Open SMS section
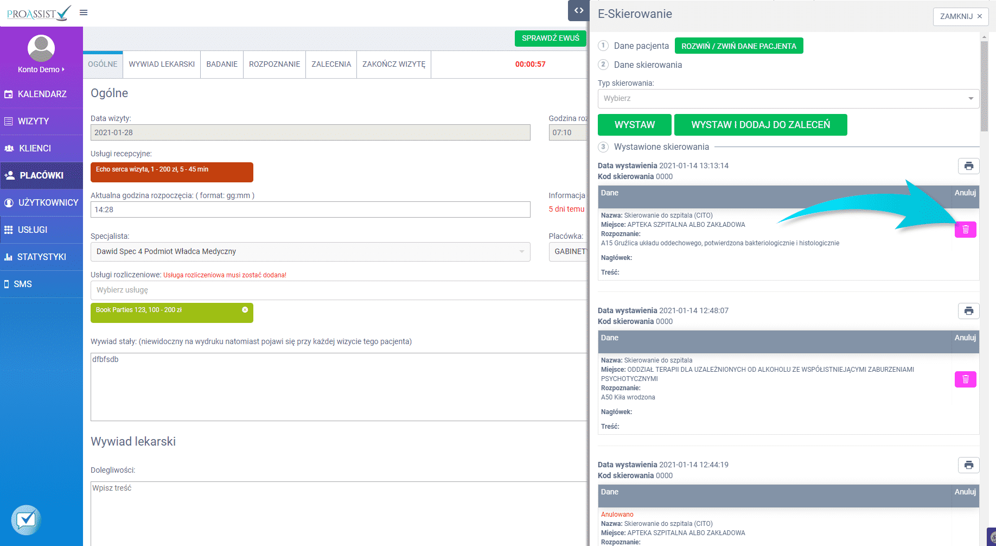The image size is (996, 546). pyautogui.click(x=41, y=284)
